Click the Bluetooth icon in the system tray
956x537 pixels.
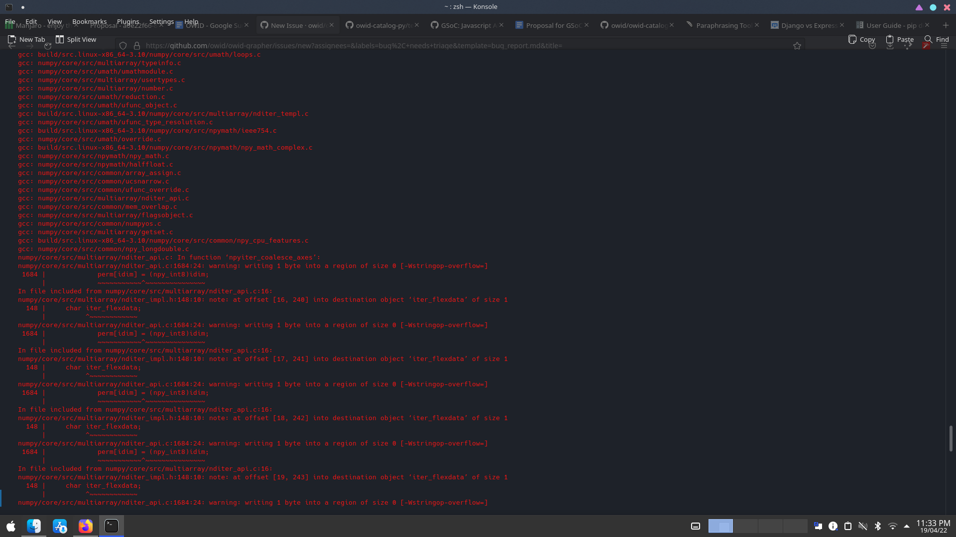pos(877,526)
